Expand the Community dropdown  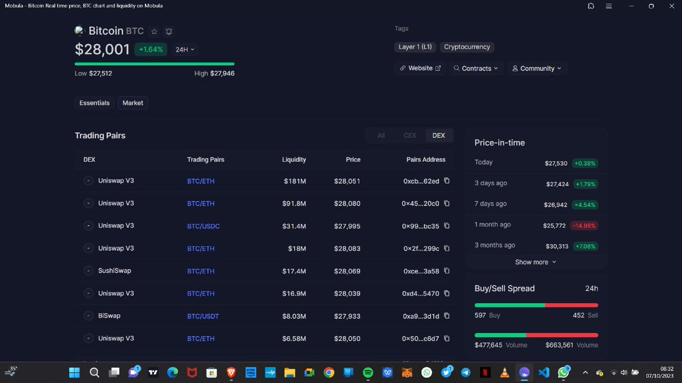click(x=537, y=68)
